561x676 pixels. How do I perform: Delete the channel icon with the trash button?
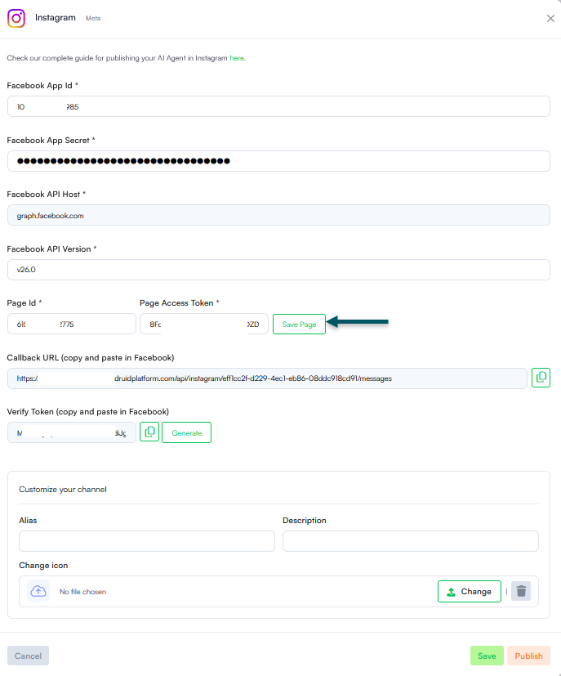521,591
